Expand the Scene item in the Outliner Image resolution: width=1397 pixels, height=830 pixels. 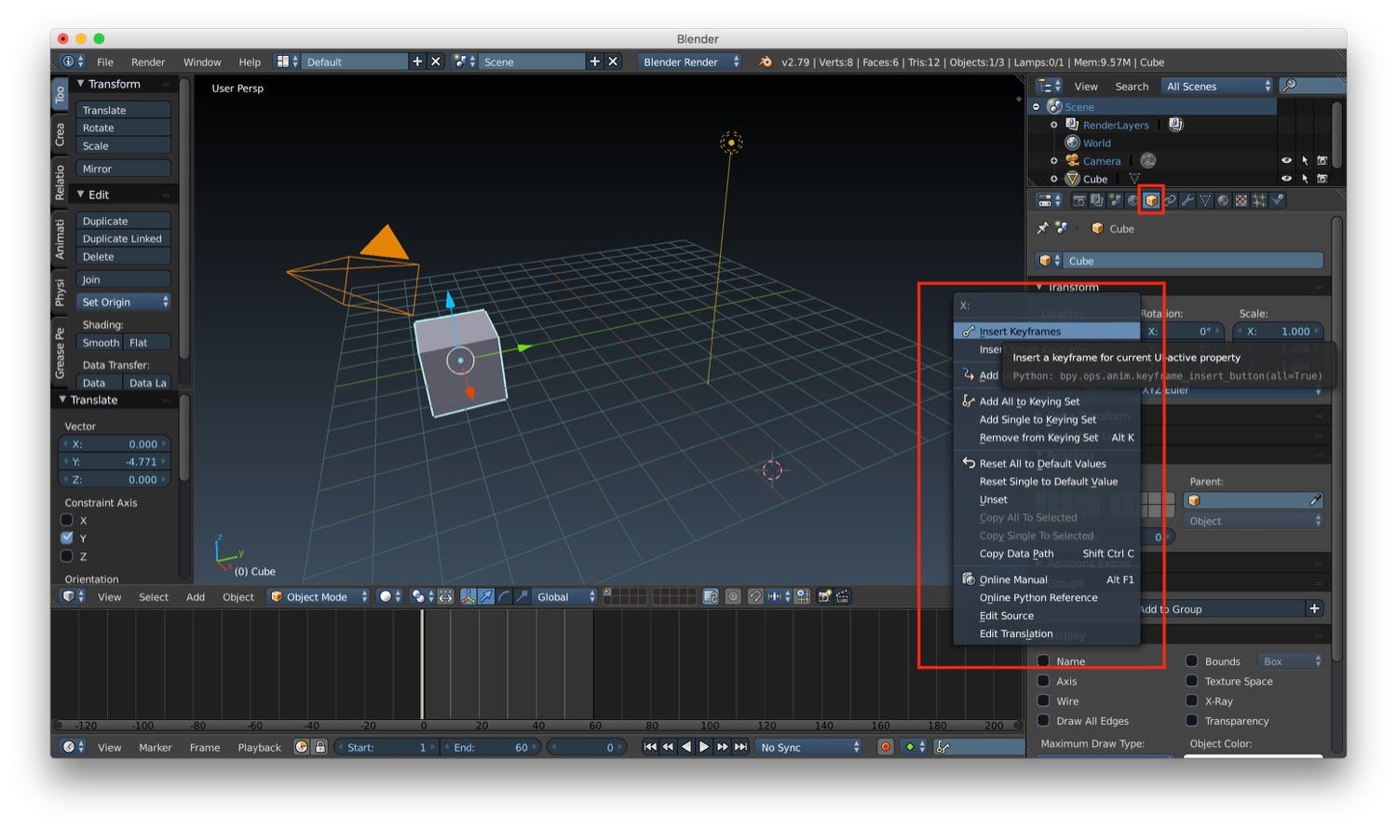coord(1036,106)
